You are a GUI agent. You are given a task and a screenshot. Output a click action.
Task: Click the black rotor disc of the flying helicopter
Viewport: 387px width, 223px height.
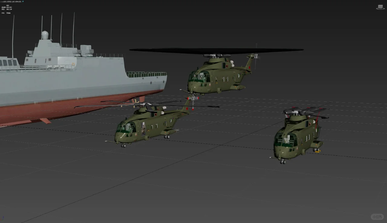tap(216, 49)
